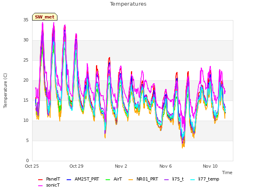Click the 30 y-axis tick label
257x193 pixels.
pos(26,40)
